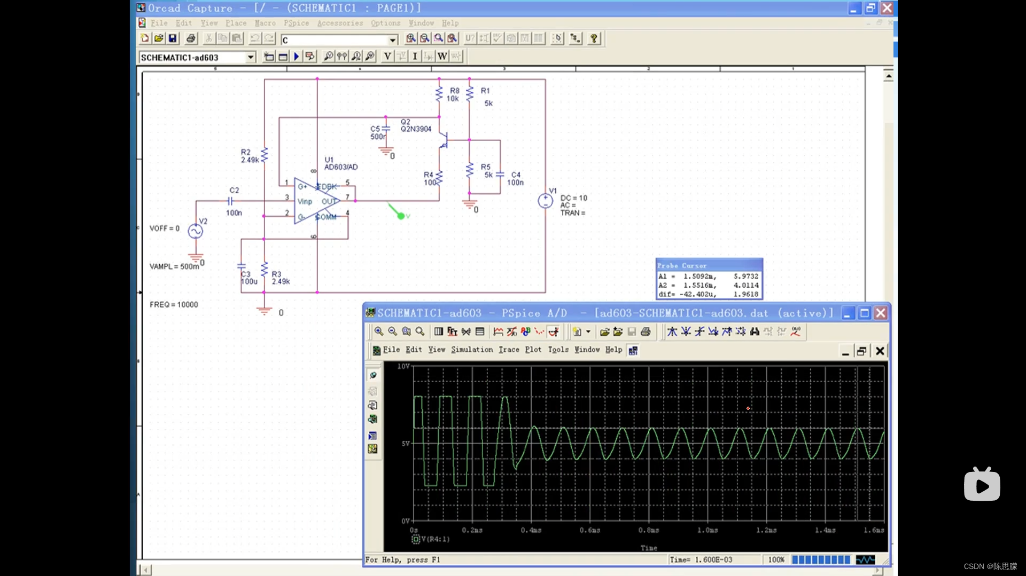Image resolution: width=1026 pixels, height=576 pixels.
Task: Zoom to fit in PSpice toolbar
Action: (421, 332)
